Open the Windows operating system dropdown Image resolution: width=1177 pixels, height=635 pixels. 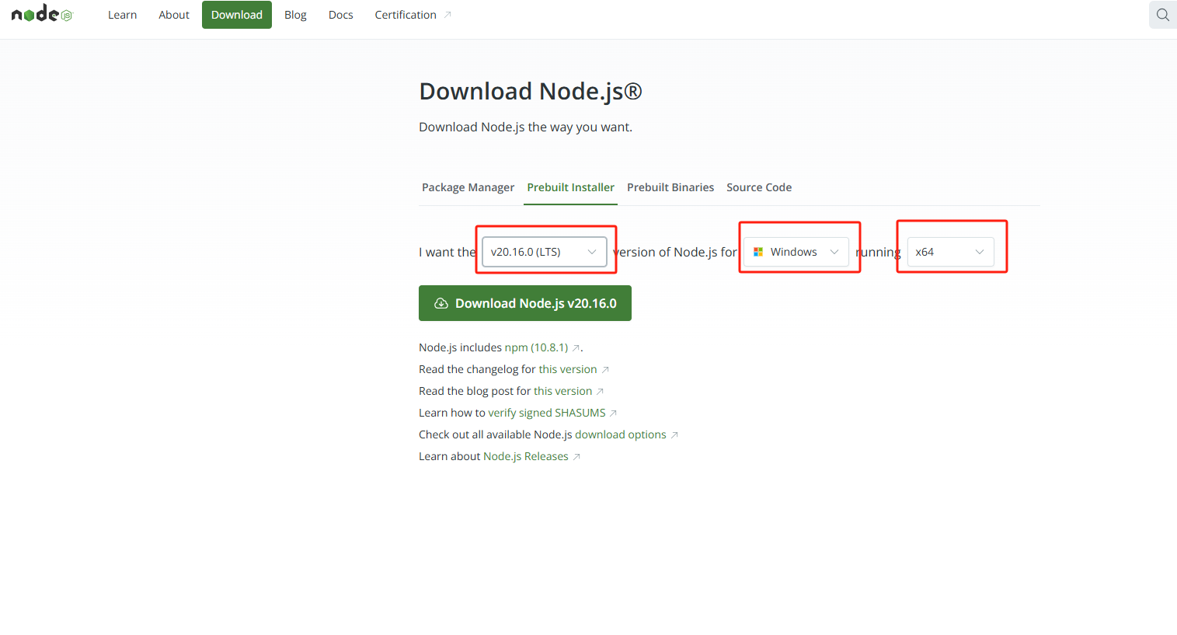(x=796, y=252)
